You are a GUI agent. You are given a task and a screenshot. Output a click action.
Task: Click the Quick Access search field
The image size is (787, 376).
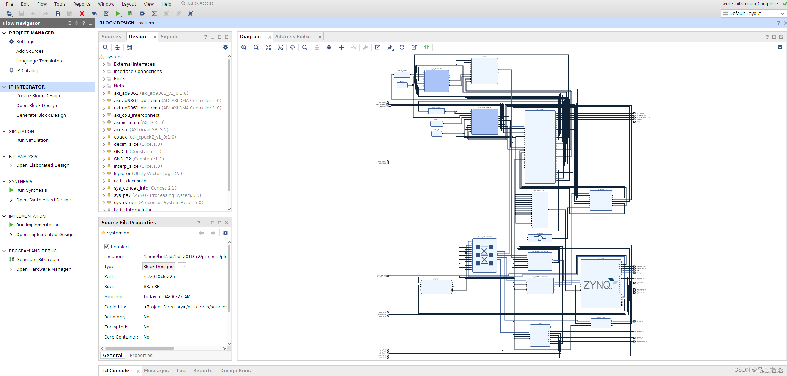[x=206, y=3]
